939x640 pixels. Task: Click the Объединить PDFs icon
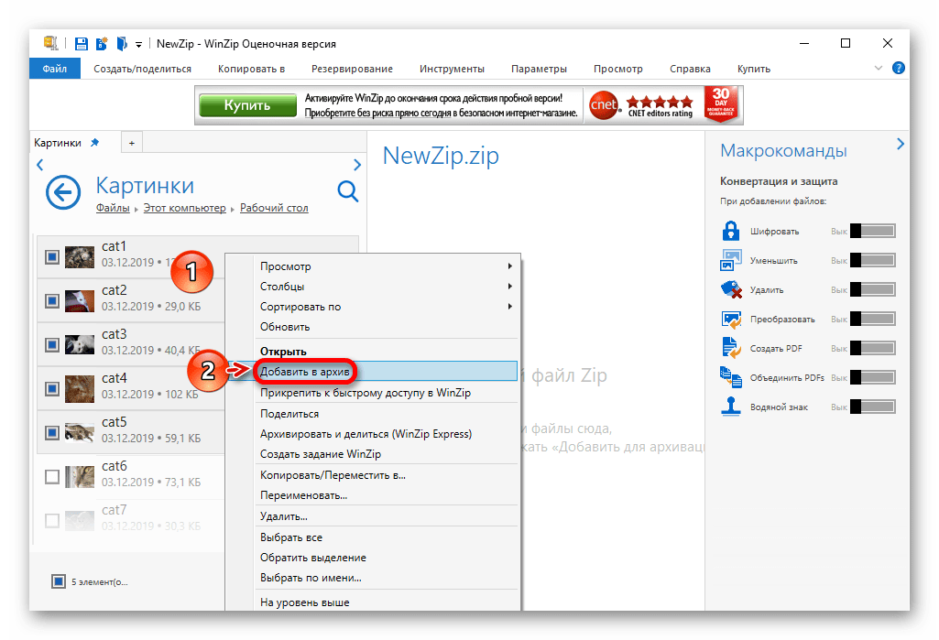(x=731, y=377)
